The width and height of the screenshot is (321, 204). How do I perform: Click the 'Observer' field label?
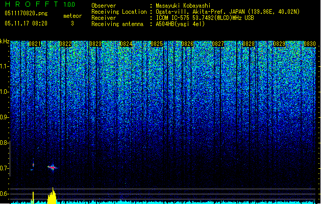[x=104, y=6]
